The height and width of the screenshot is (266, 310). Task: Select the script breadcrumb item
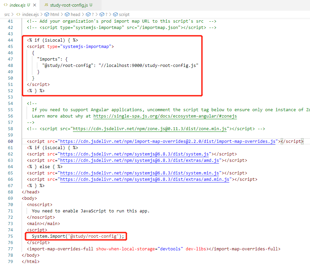click(x=124, y=14)
